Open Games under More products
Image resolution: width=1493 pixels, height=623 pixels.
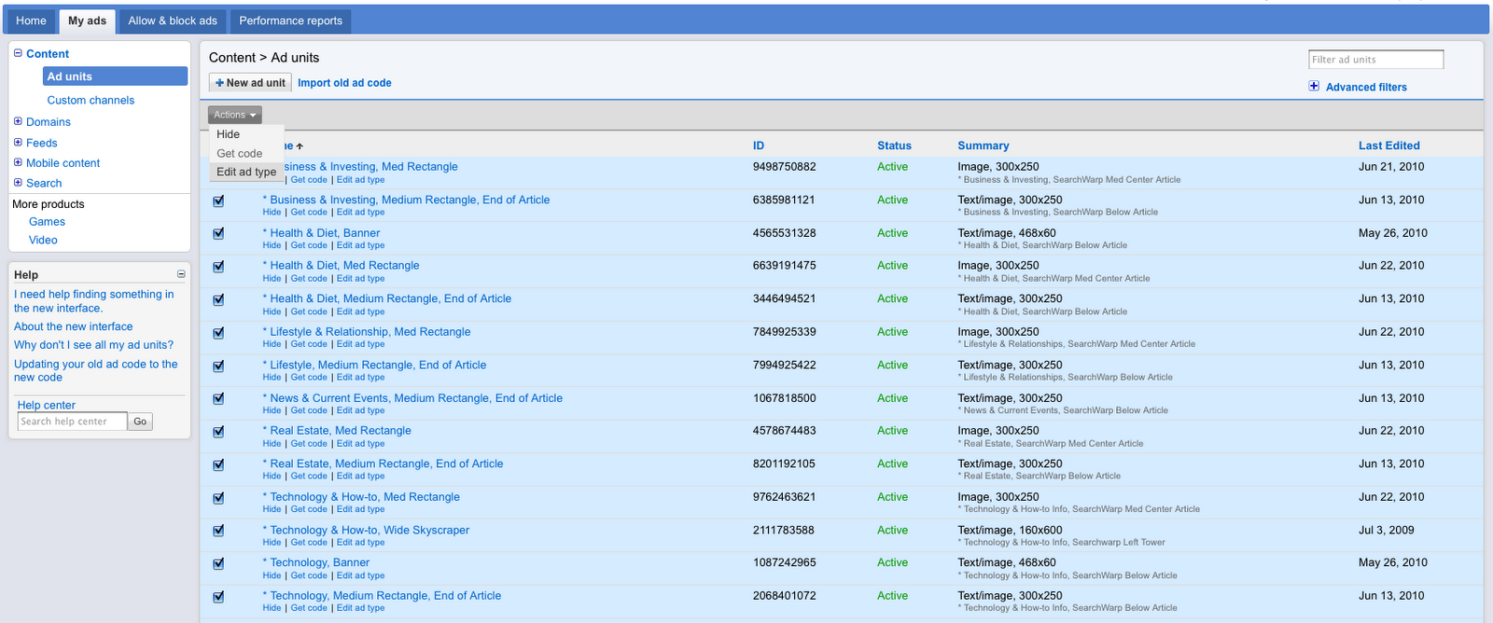47,222
